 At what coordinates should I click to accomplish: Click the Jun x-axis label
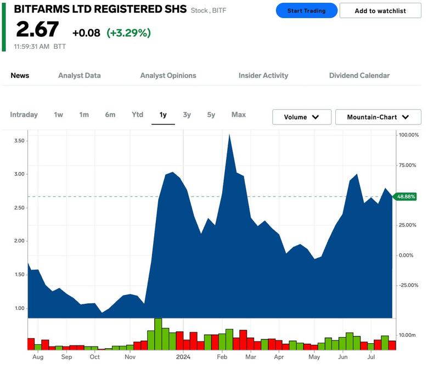click(342, 357)
